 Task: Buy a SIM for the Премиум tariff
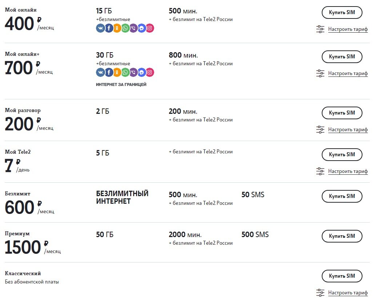pyautogui.click(x=342, y=236)
